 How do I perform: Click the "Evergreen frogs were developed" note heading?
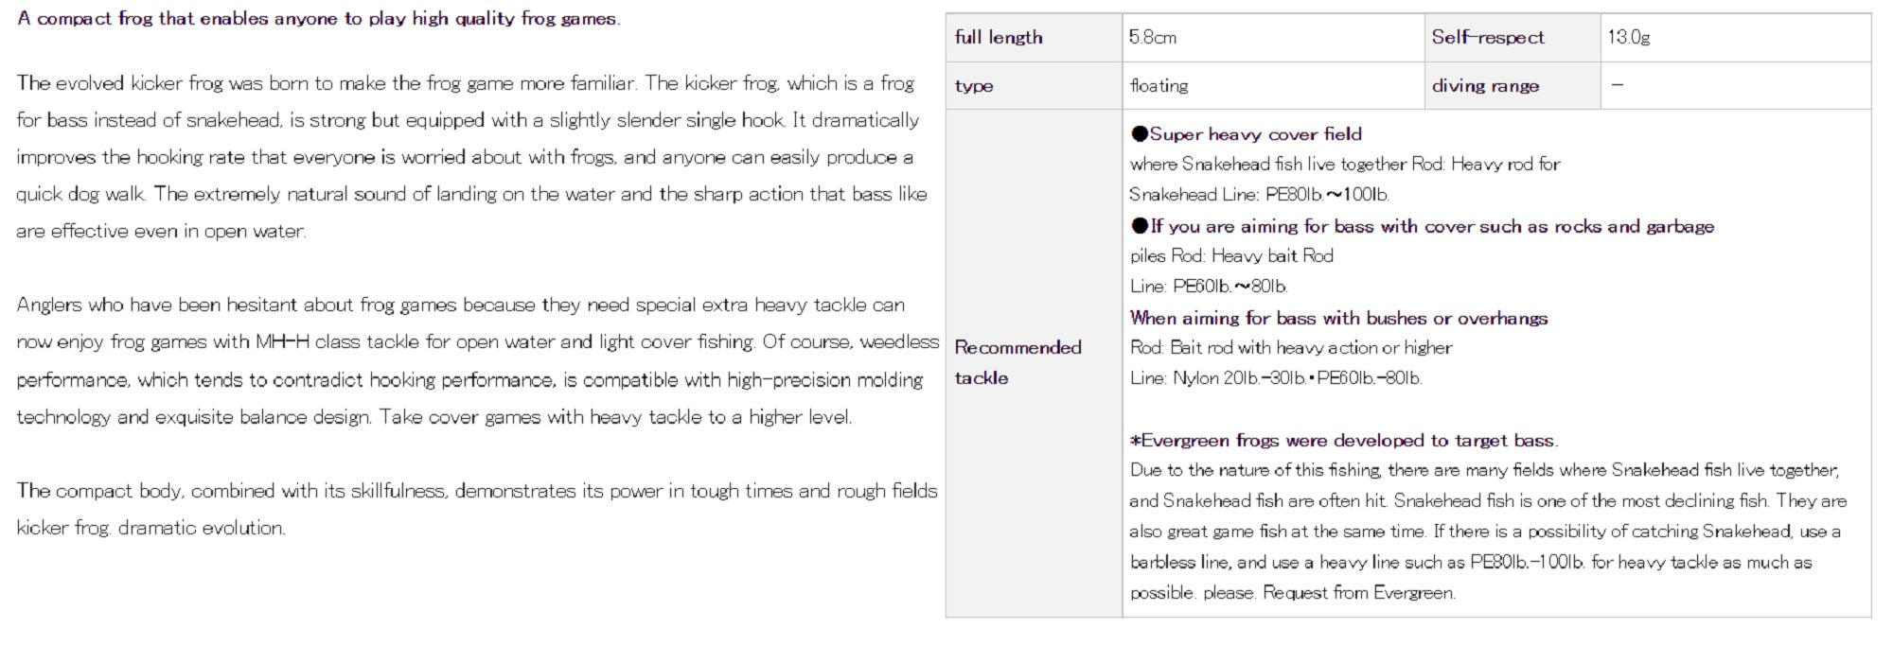coord(1344,440)
